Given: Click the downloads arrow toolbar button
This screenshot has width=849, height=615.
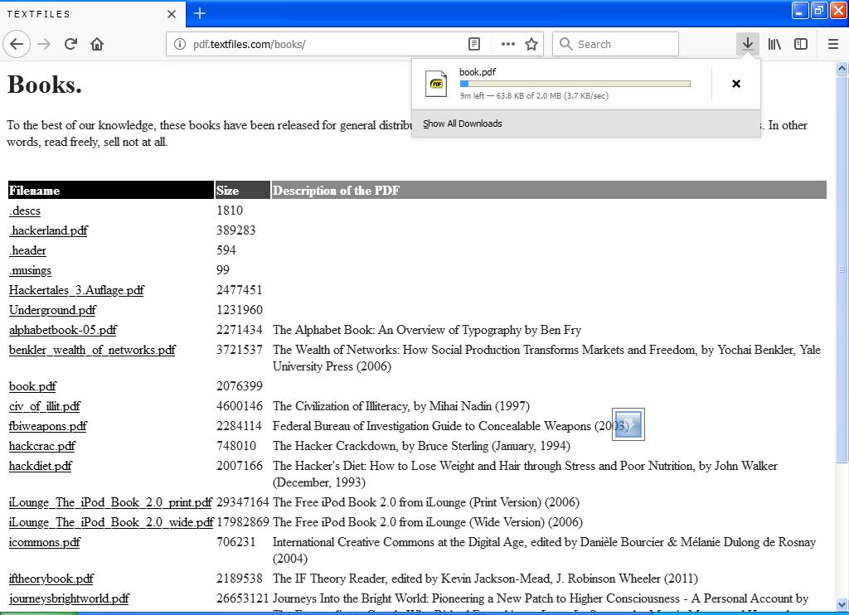Looking at the screenshot, I should [747, 44].
